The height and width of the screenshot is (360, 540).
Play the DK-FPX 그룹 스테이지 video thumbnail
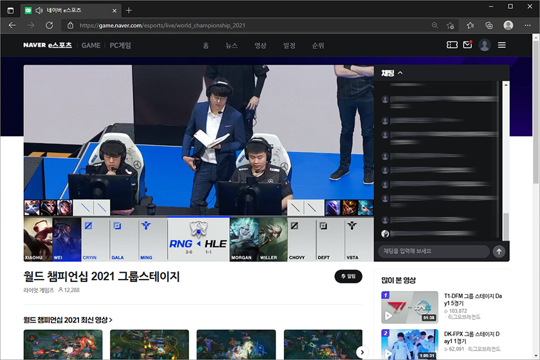[409, 344]
